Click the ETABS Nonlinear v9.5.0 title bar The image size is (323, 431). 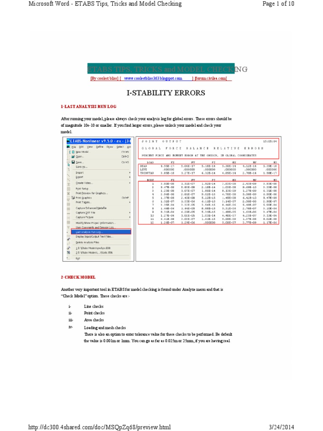pyautogui.click(x=99, y=141)
